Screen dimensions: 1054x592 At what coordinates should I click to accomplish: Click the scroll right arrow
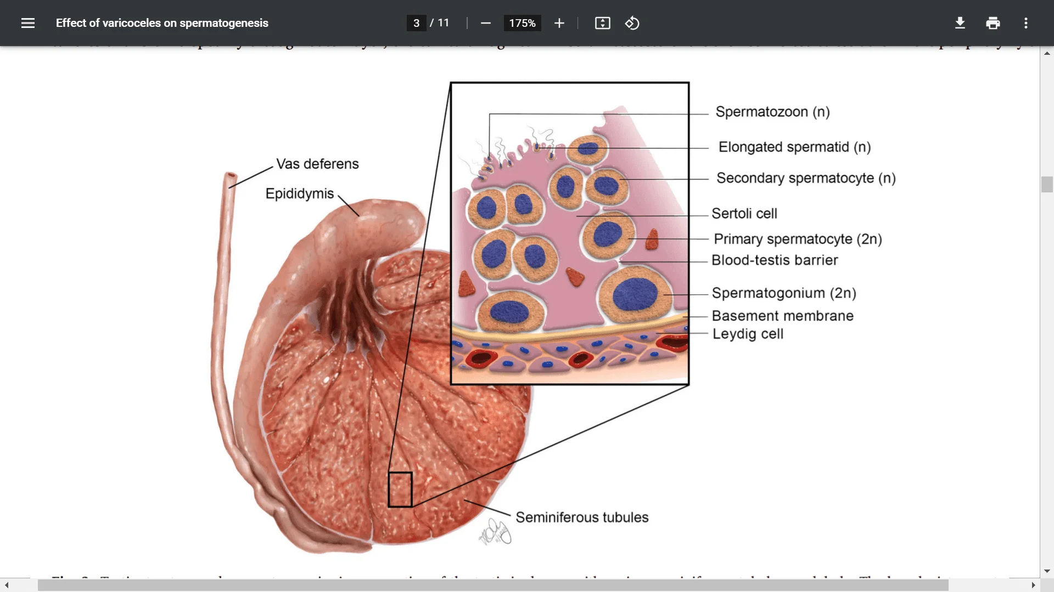(1033, 585)
